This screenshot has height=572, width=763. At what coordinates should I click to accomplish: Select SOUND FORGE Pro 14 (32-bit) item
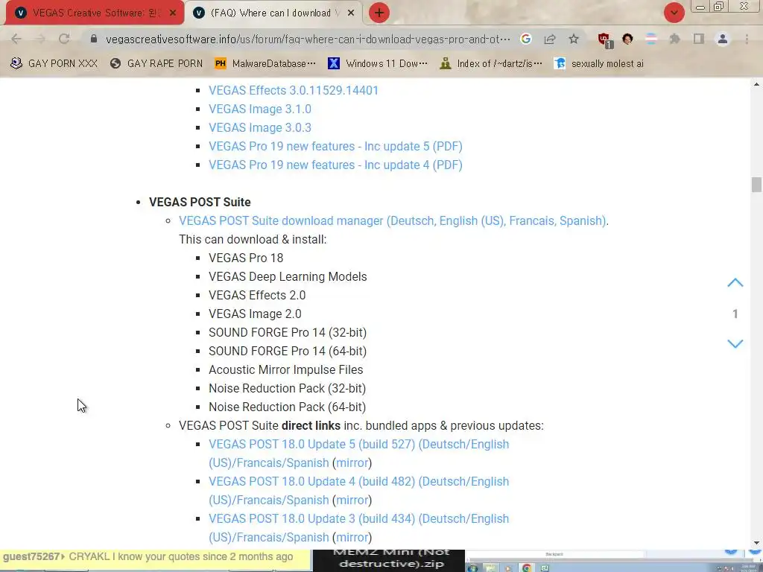(288, 333)
